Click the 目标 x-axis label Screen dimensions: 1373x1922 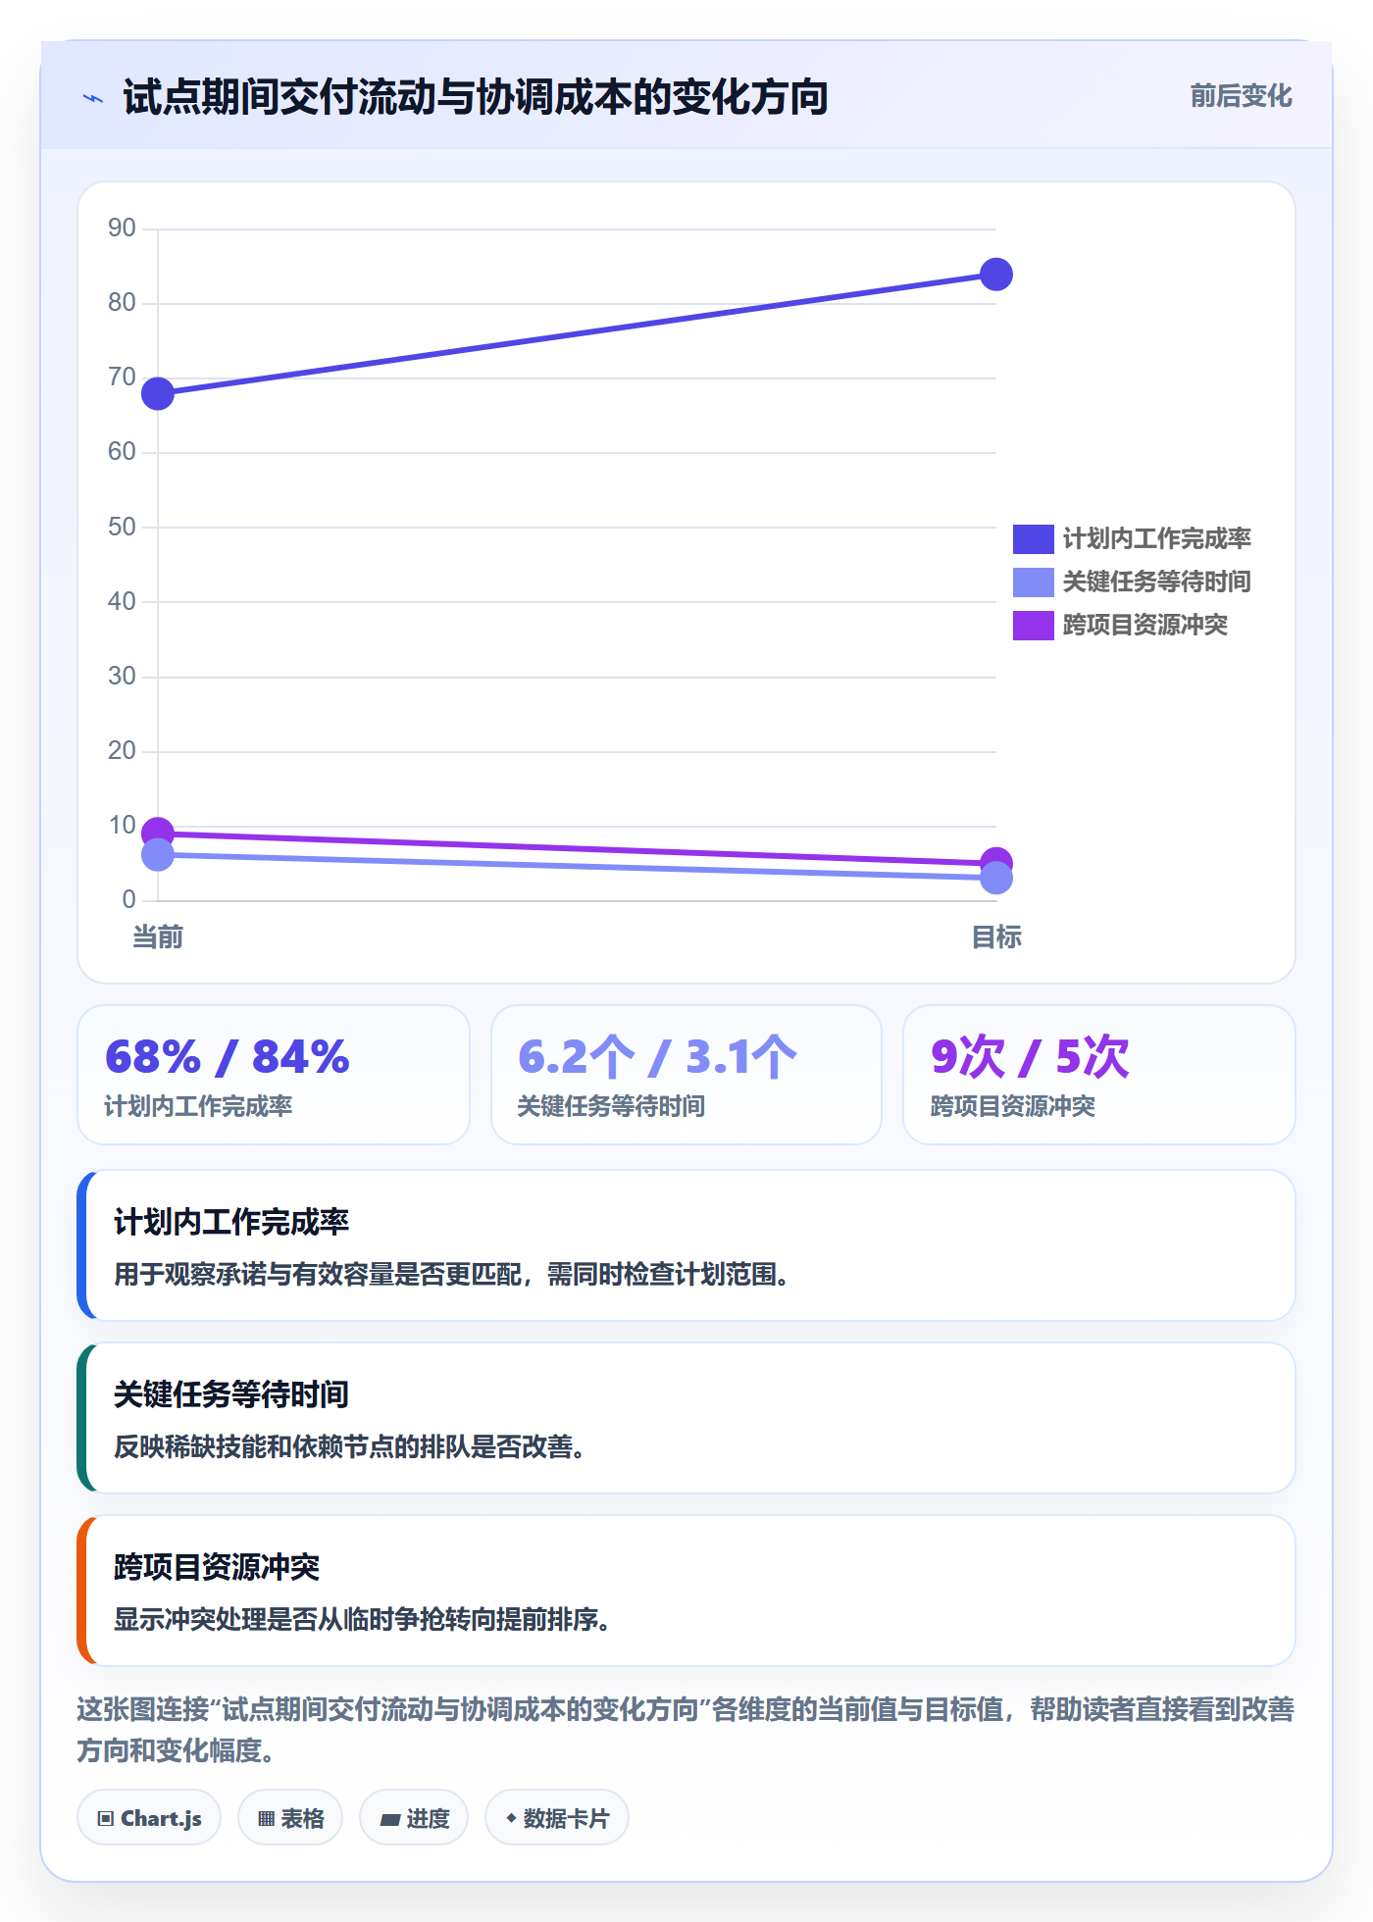coord(996,937)
